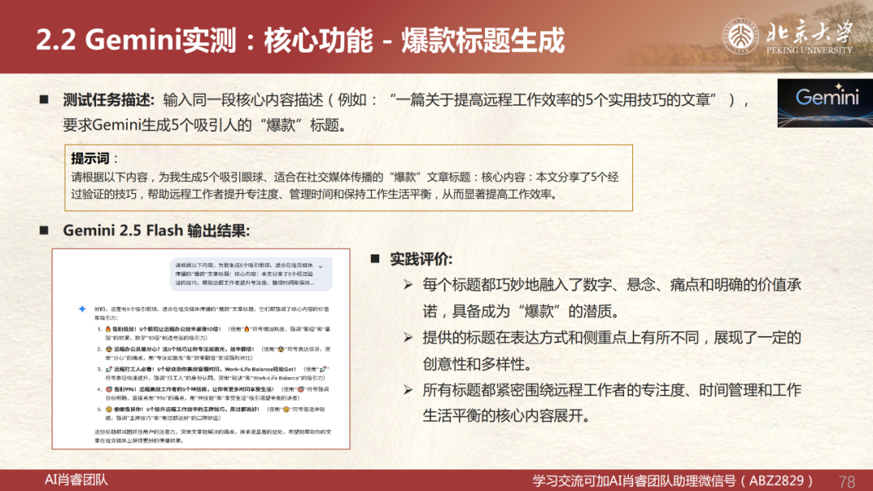Click the line '要求Gemini生成5个吸引人的“爆款”标题。'
The width and height of the screenshot is (873, 491).
[x=206, y=125]
